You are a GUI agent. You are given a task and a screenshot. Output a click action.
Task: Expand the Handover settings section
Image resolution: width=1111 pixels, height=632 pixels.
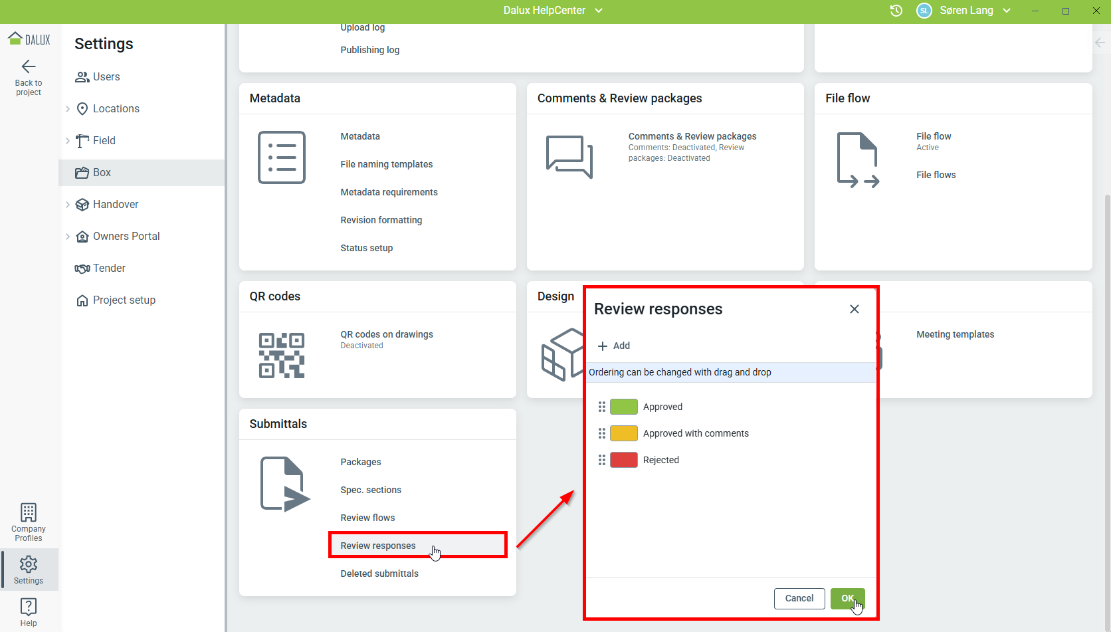tap(68, 205)
